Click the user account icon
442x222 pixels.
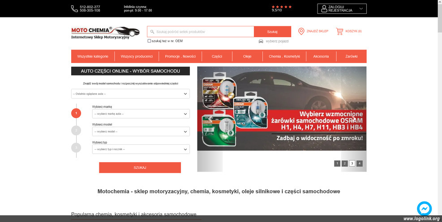[324, 9]
